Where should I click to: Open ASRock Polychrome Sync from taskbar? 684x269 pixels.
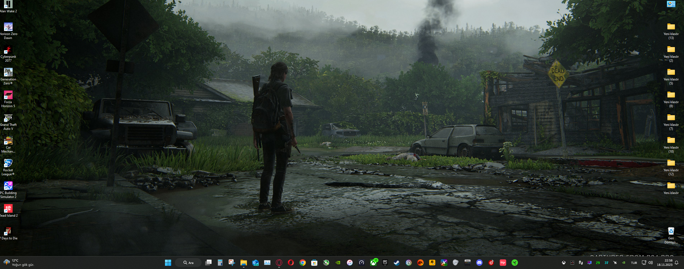468,263
